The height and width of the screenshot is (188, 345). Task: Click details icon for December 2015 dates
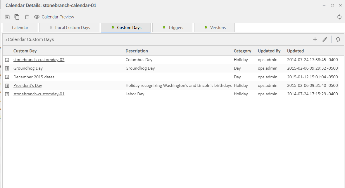[7, 77]
